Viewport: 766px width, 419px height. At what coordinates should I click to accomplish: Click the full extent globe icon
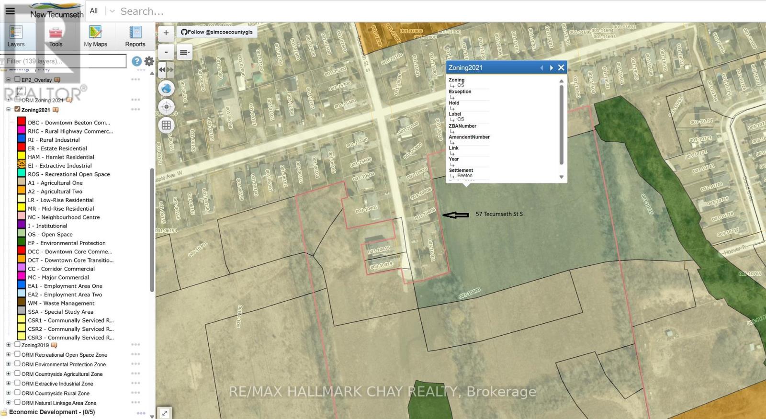(166, 89)
